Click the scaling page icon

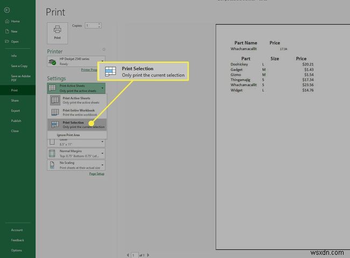52,165
